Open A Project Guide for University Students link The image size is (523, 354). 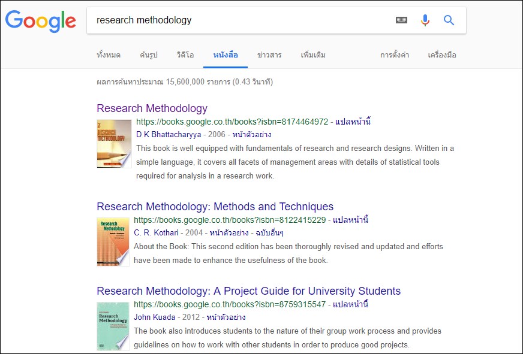point(248,292)
